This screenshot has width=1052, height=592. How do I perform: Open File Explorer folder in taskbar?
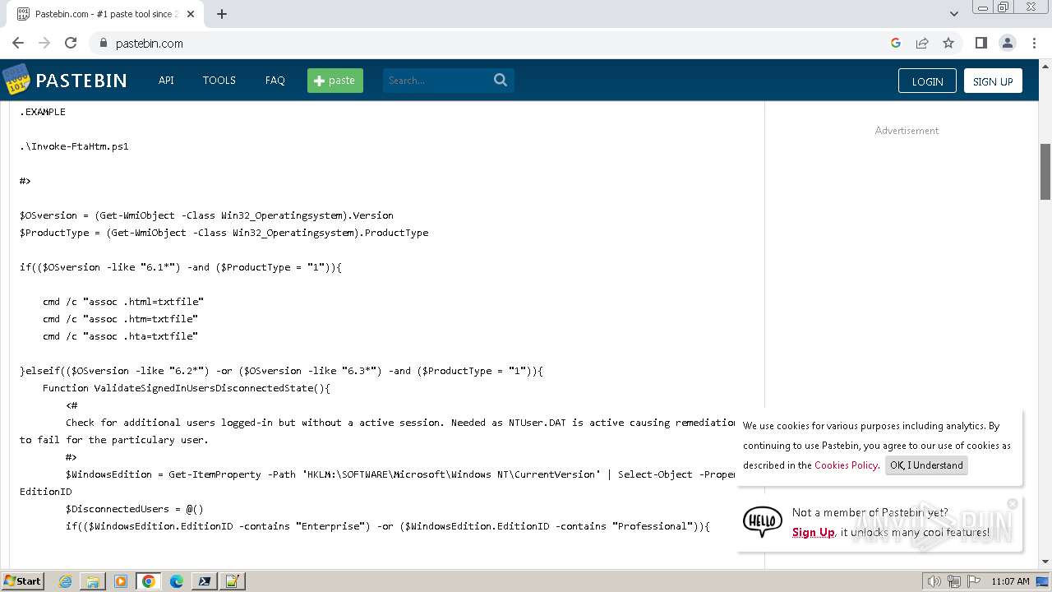point(93,581)
